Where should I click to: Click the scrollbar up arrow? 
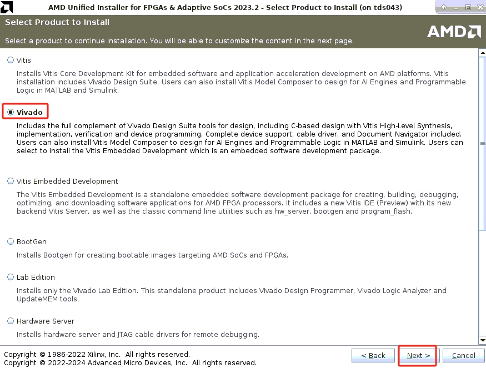pyautogui.click(x=482, y=52)
